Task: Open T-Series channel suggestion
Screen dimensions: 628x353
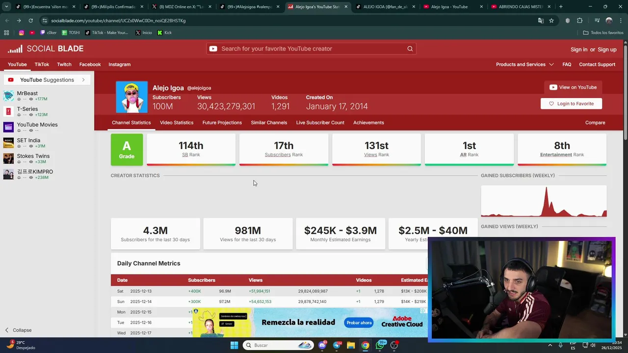Action: (x=27, y=109)
